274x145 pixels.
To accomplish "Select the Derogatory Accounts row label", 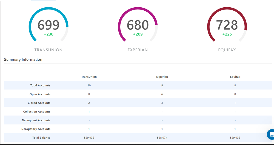I will [x=36, y=129].
